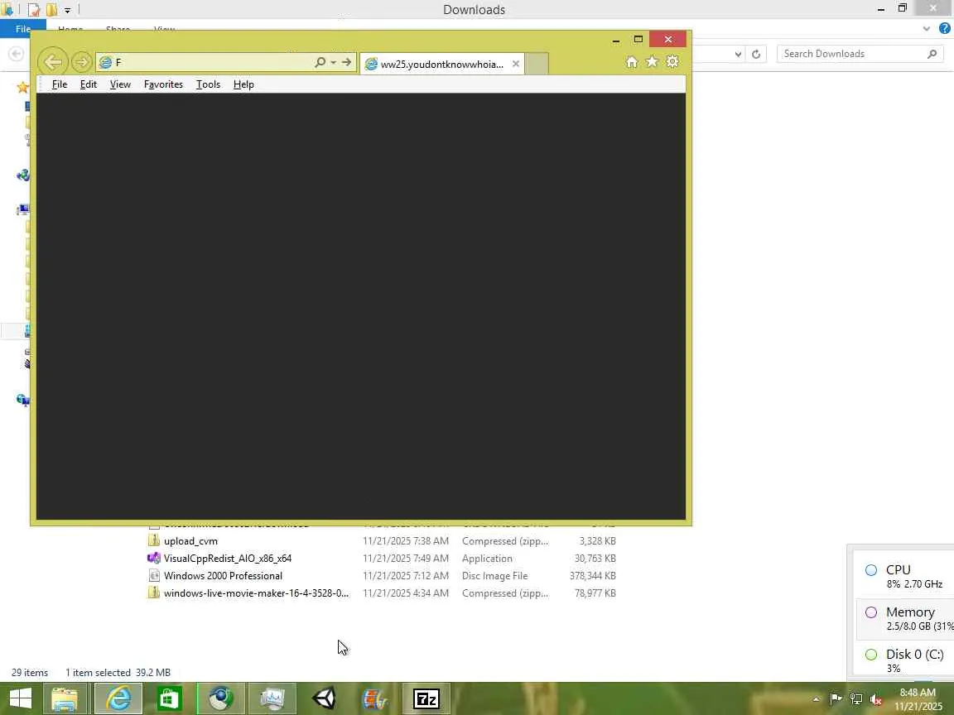Click the upload_cvm zip folder icon

pyautogui.click(x=154, y=540)
